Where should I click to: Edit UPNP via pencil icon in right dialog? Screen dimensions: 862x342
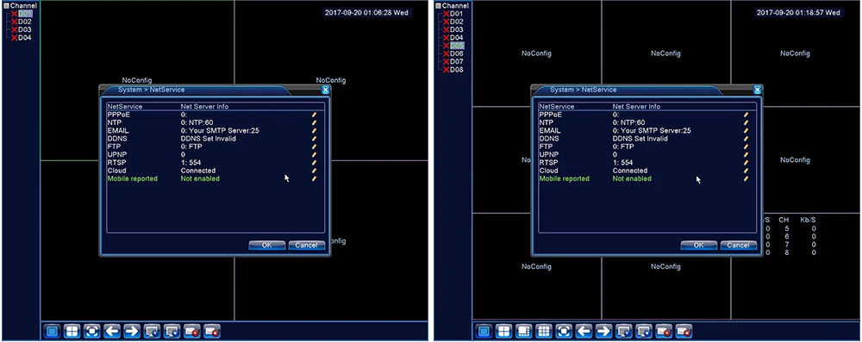pos(746,155)
